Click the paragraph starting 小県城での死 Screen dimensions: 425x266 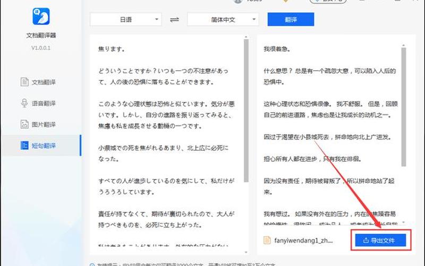163,153
